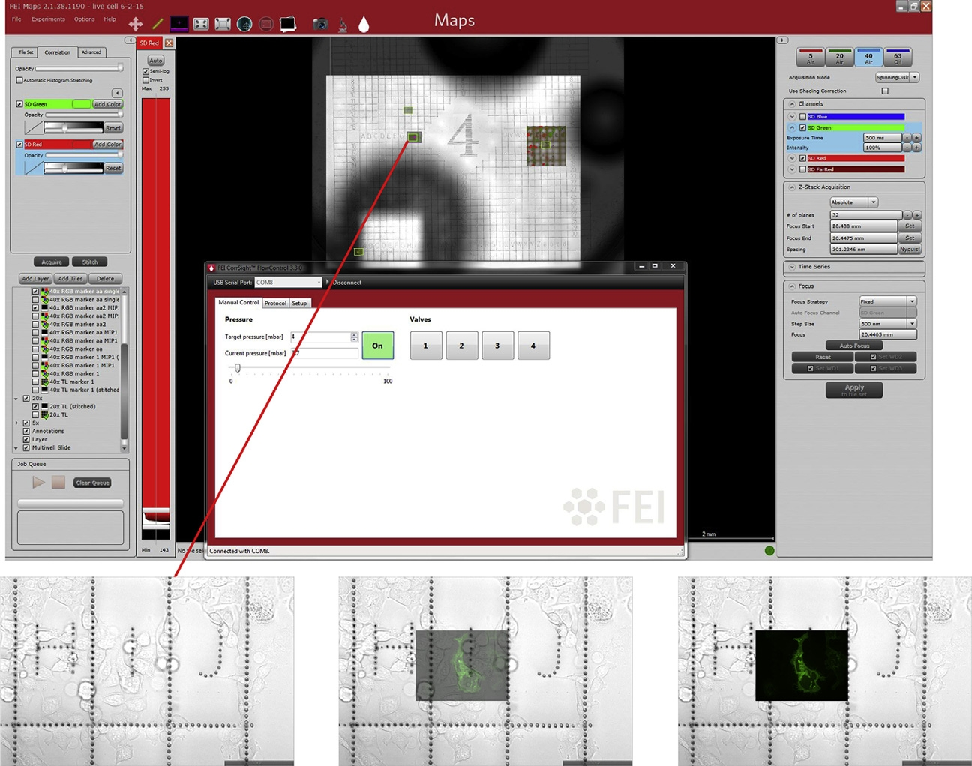Viewport: 972px width, 766px height.
Task: Collapse the right panel with arrow button
Action: click(782, 40)
